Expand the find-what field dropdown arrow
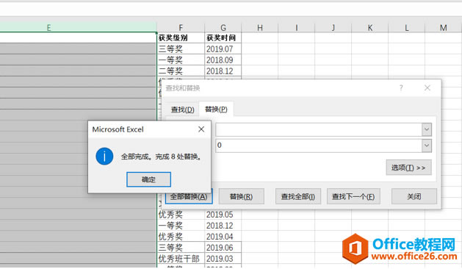Viewport: 462px width, 269px height. 426,129
